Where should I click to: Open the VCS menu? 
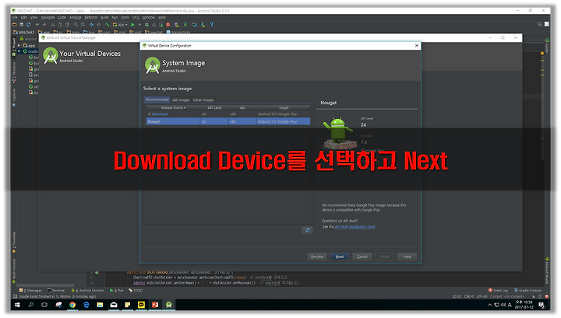click(136, 17)
